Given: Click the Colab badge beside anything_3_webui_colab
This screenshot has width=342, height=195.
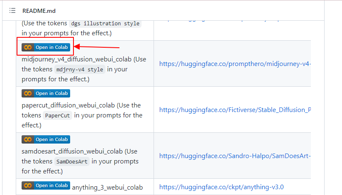Looking at the screenshot, I should pyautogui.click(x=46, y=185).
